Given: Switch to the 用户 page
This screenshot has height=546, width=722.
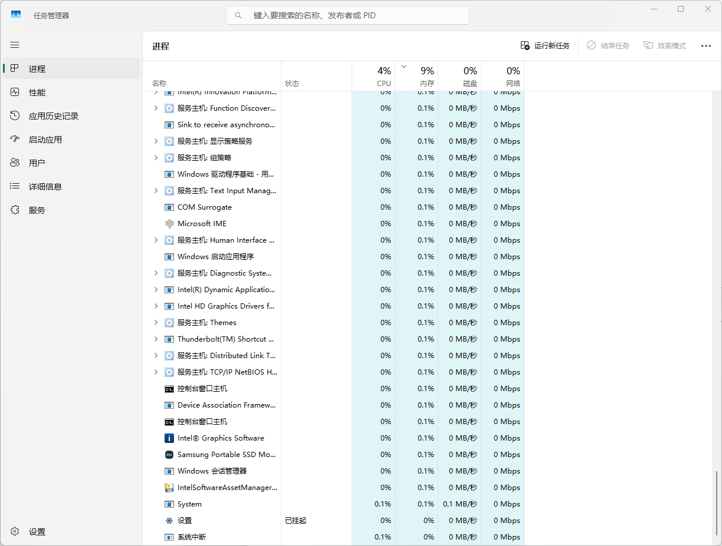Looking at the screenshot, I should [71, 163].
